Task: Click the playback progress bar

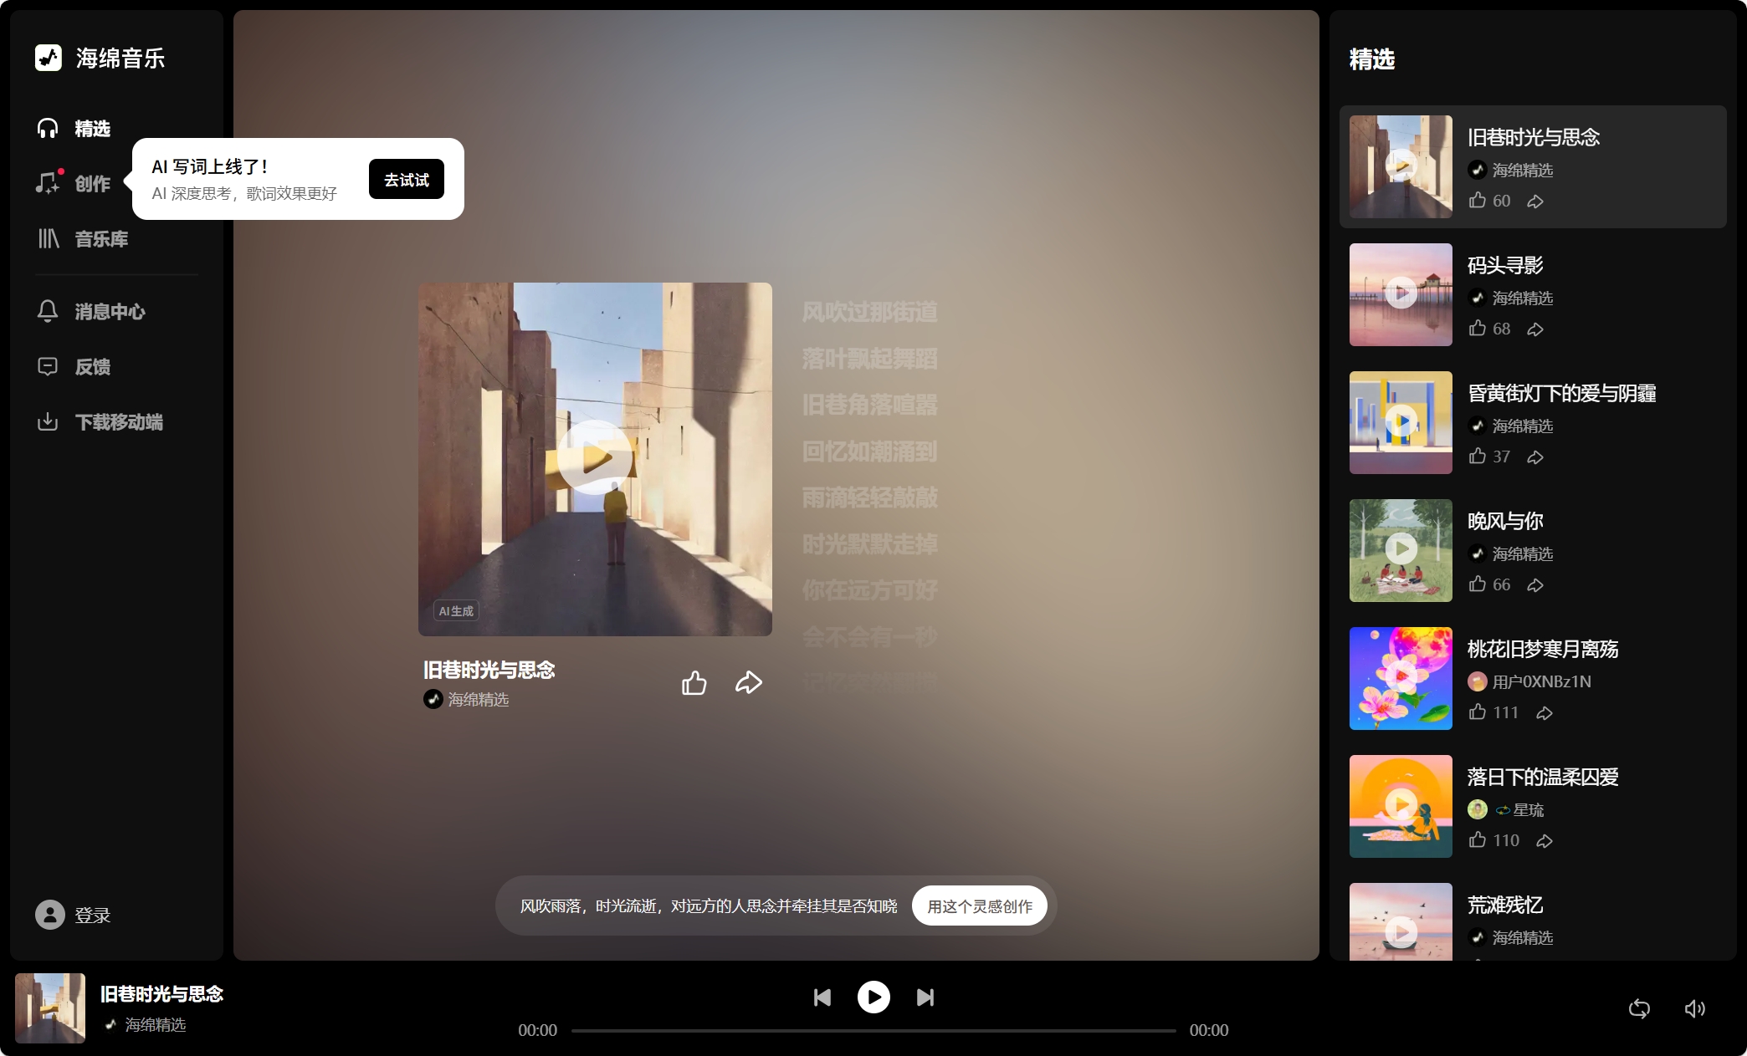Action: 873,1030
